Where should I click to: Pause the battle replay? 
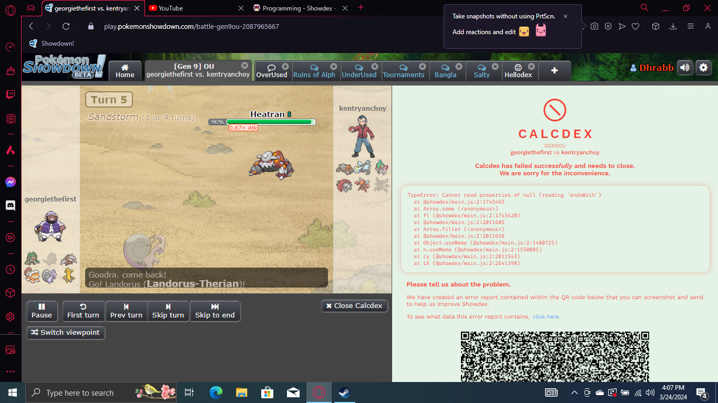click(x=42, y=311)
